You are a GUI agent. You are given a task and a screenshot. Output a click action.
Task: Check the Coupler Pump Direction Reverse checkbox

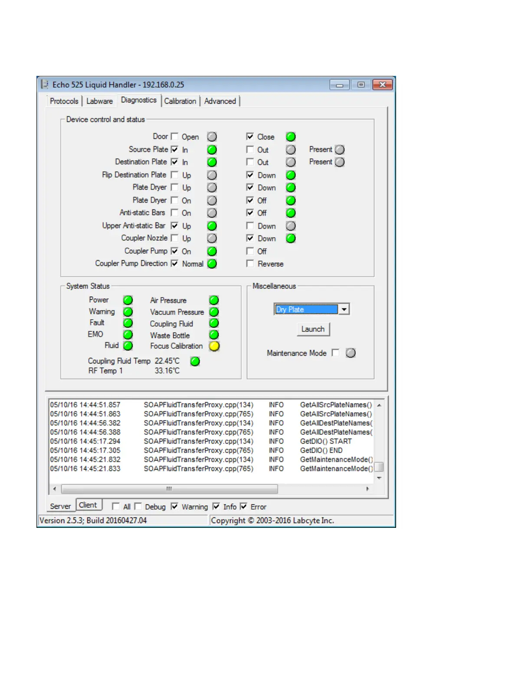click(x=250, y=264)
